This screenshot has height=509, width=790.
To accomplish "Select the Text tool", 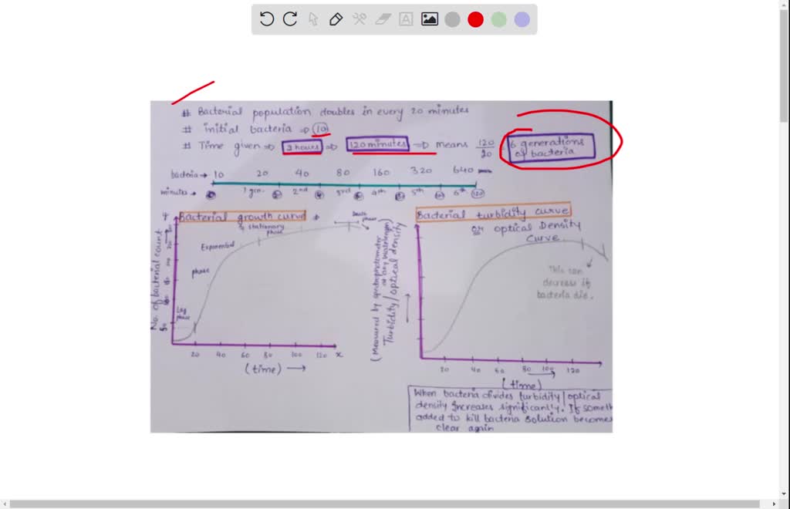I will pyautogui.click(x=406, y=19).
